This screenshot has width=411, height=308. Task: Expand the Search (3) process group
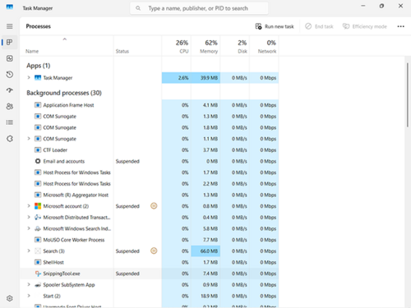(x=29, y=251)
